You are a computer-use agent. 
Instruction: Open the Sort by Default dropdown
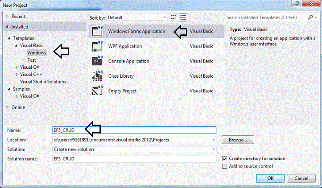137,17
